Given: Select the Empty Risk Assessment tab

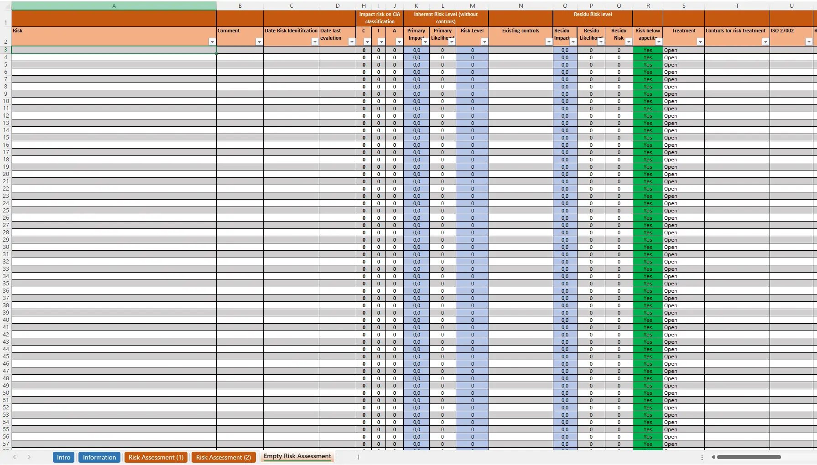Looking at the screenshot, I should pos(297,456).
